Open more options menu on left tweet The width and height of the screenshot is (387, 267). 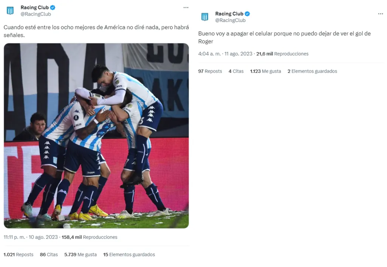[x=186, y=8]
